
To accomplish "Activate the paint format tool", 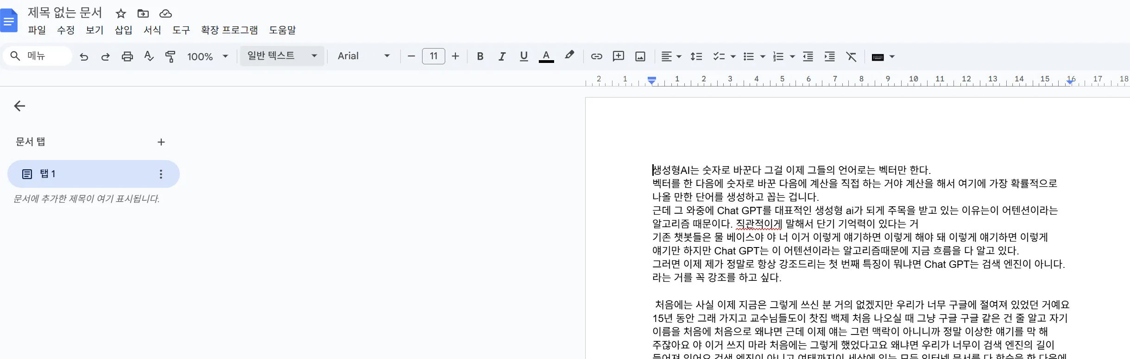I will click(170, 56).
